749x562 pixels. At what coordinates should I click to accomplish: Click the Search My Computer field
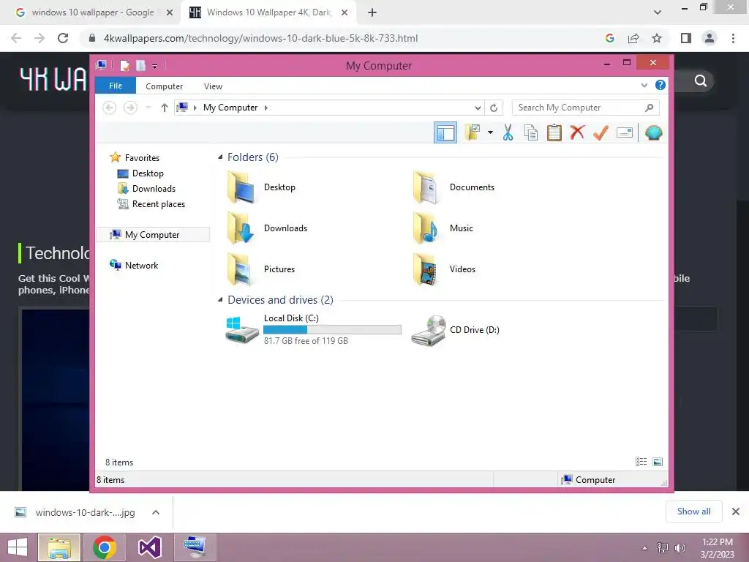coord(585,108)
